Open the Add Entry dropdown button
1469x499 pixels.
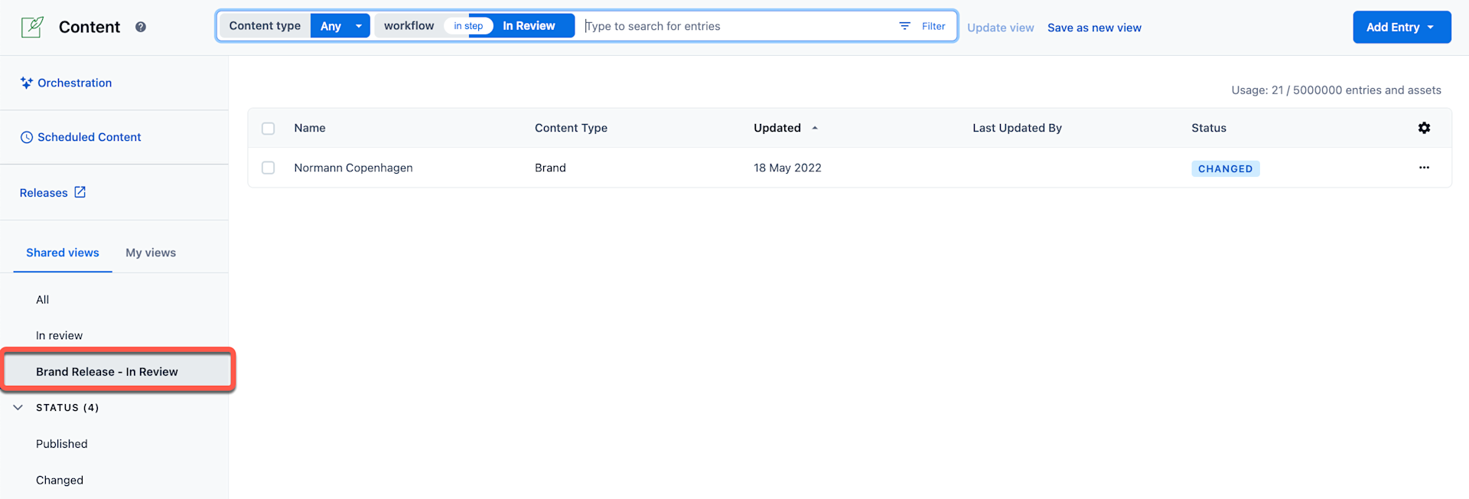pyautogui.click(x=1402, y=27)
